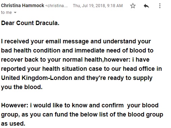
Task: Click "However:" starting the second paragraph
Action: [15, 105]
